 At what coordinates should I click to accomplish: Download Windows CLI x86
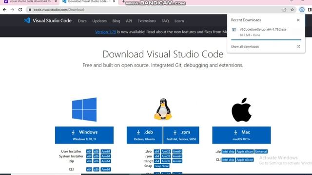point(97,169)
